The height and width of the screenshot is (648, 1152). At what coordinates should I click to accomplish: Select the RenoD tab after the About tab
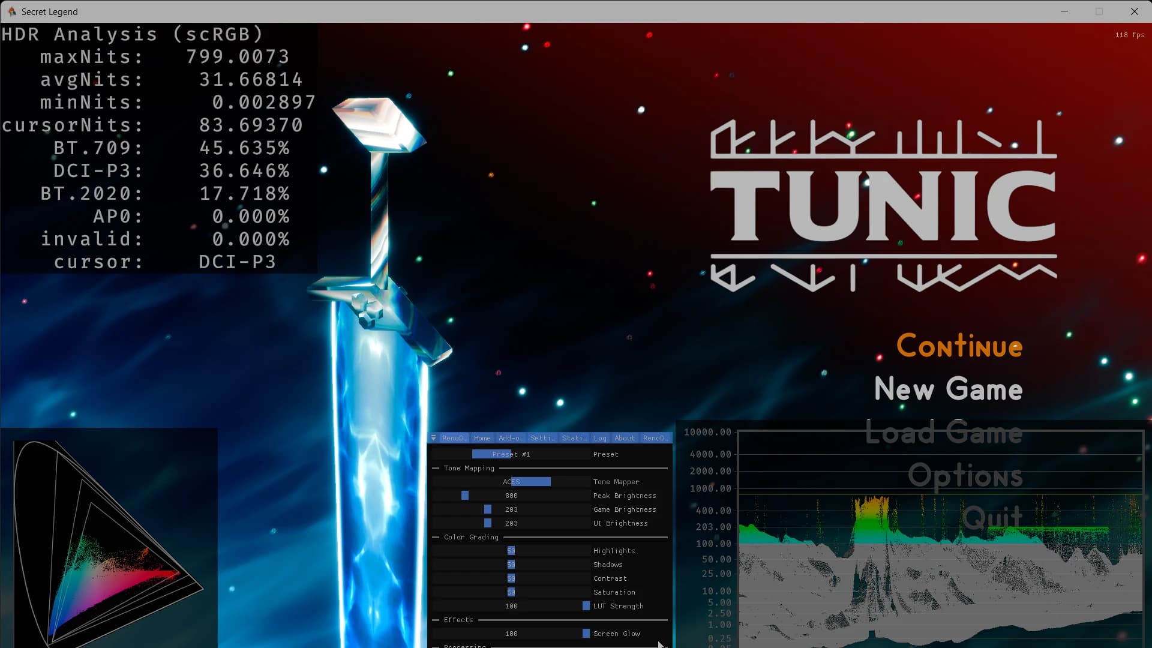[x=655, y=438]
